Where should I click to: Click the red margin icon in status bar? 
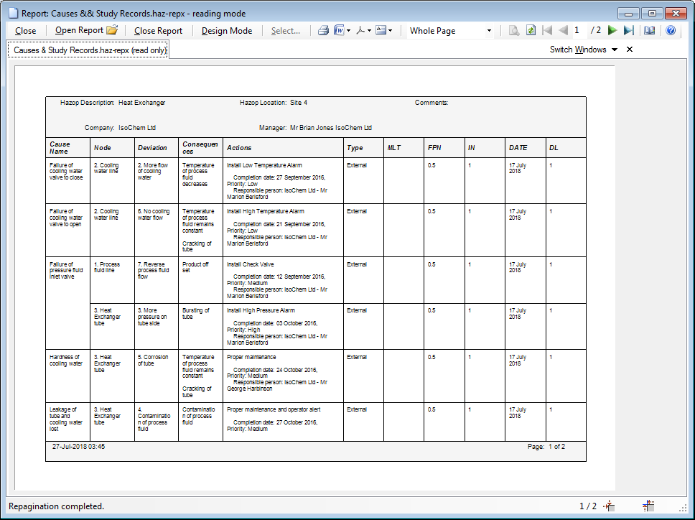point(608,506)
